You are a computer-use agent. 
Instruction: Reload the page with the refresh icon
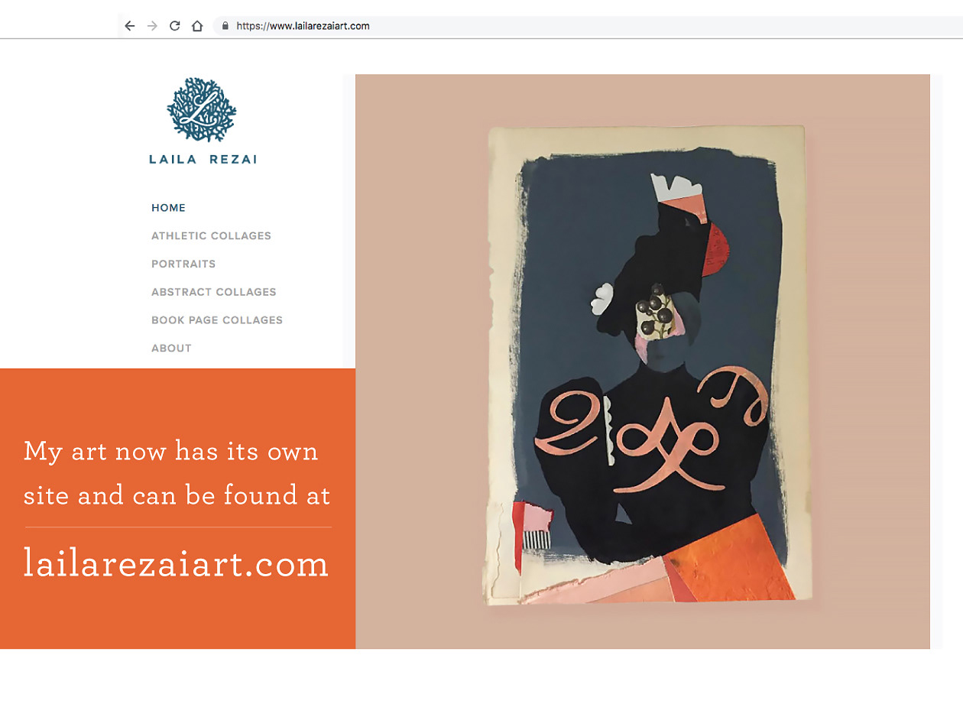pyautogui.click(x=174, y=26)
